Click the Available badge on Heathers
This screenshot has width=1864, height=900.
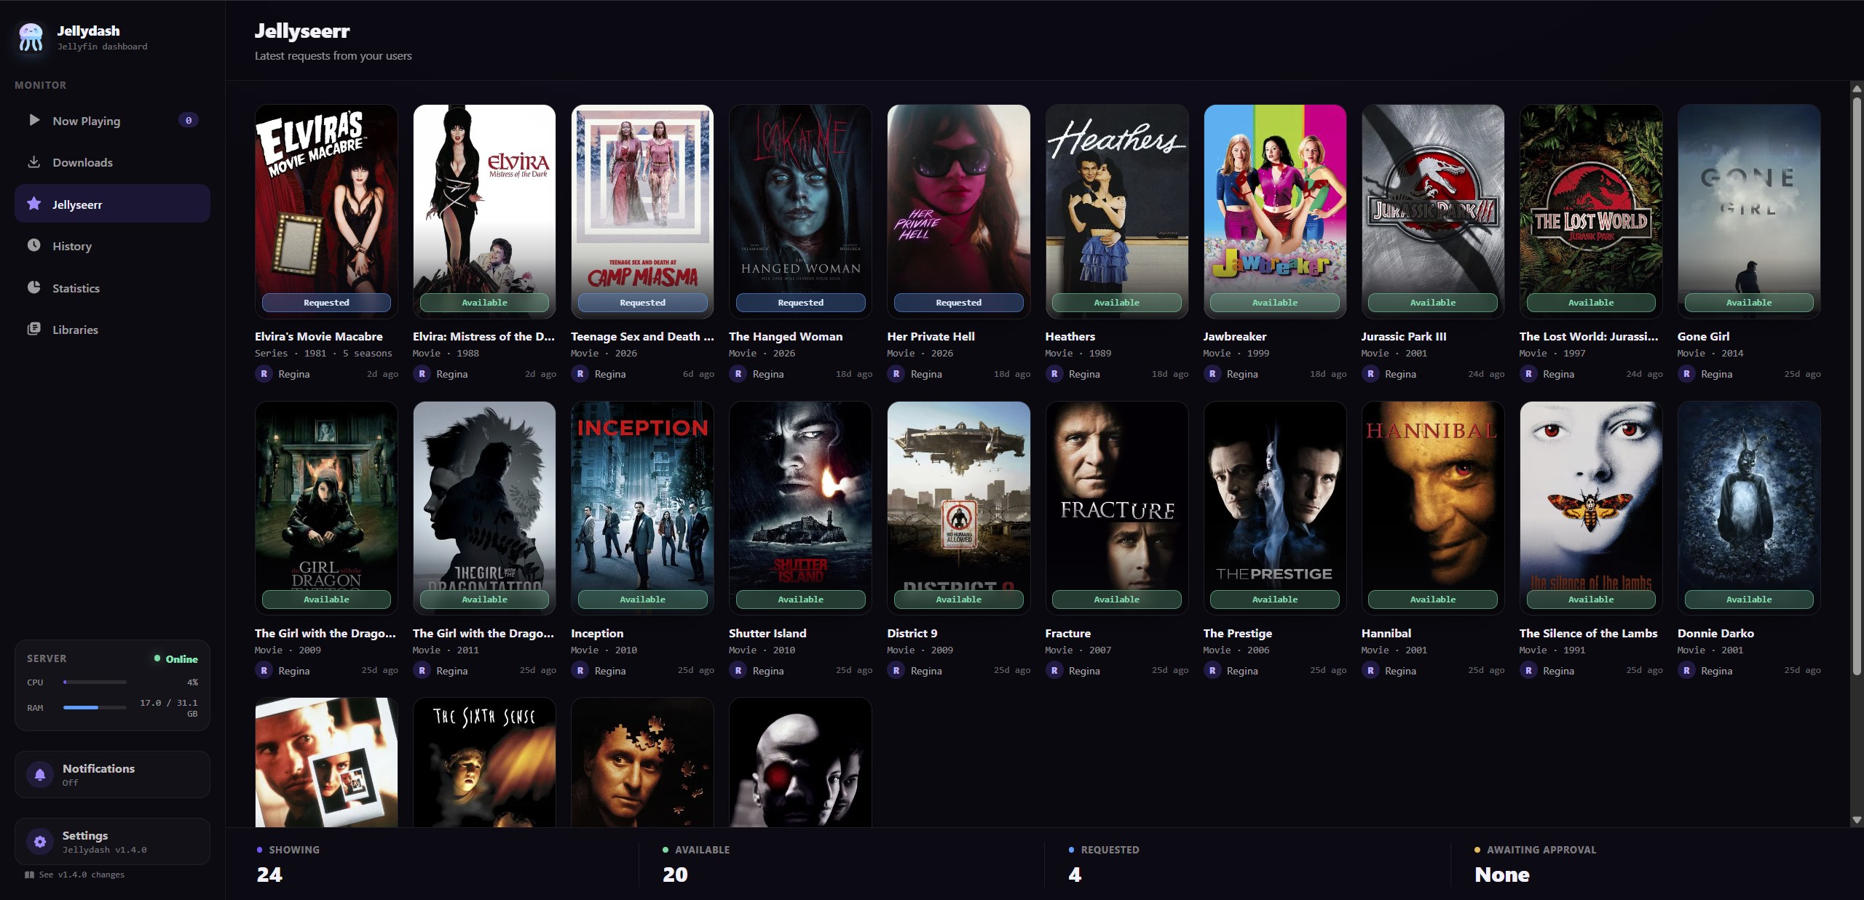(x=1116, y=303)
